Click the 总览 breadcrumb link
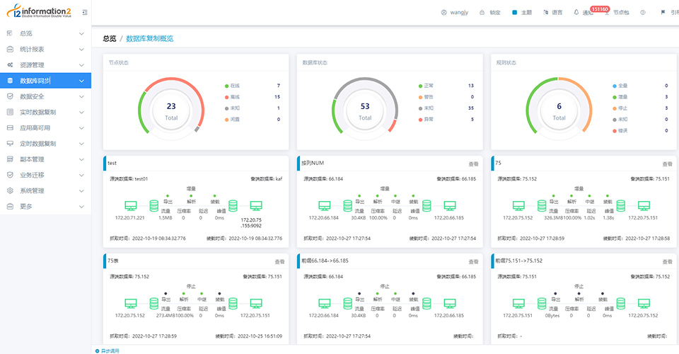Image resolution: width=679 pixels, height=354 pixels. [109, 39]
